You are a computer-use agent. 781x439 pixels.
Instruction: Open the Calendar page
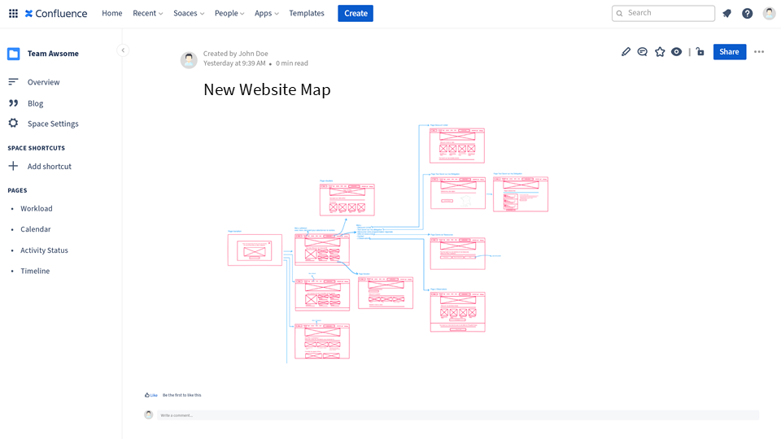click(35, 229)
